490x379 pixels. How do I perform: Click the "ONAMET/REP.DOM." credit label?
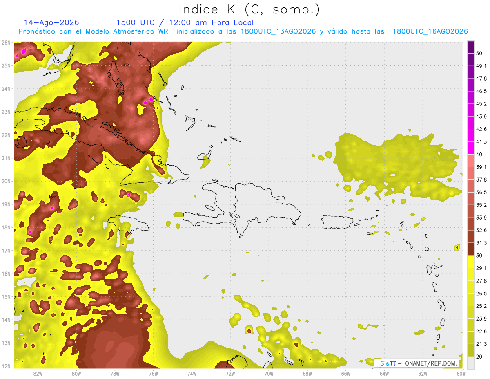click(x=431, y=363)
